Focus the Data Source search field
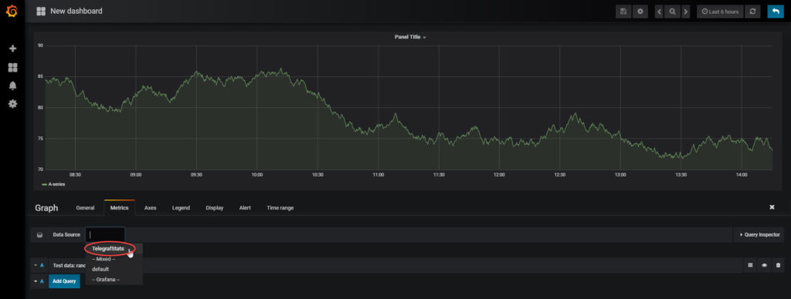791x299 pixels. click(105, 234)
